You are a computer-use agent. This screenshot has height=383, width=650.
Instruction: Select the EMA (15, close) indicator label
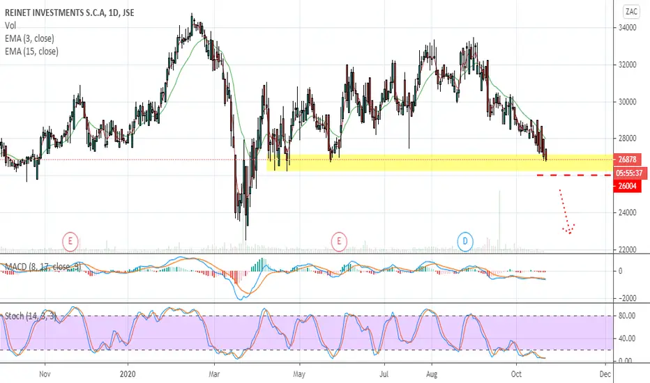[x=31, y=52]
